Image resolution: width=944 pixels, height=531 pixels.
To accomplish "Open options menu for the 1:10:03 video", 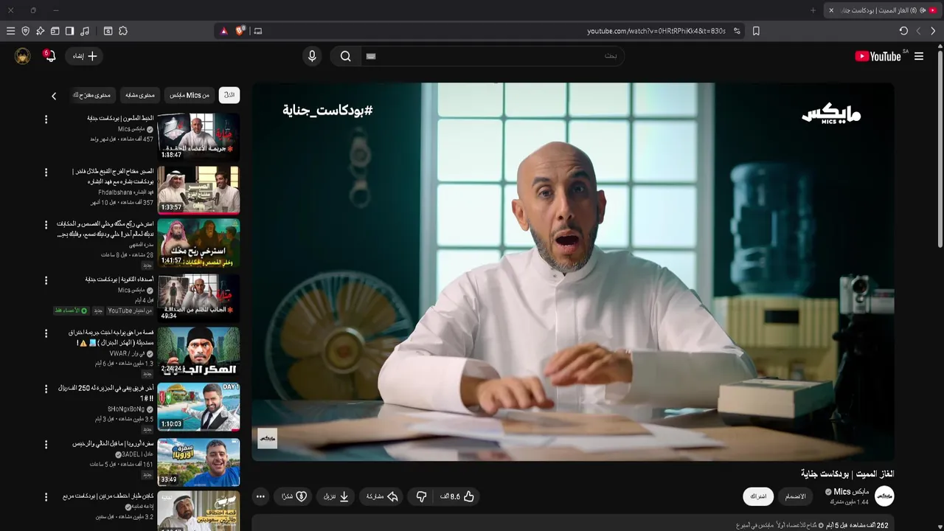I will 46,389.
